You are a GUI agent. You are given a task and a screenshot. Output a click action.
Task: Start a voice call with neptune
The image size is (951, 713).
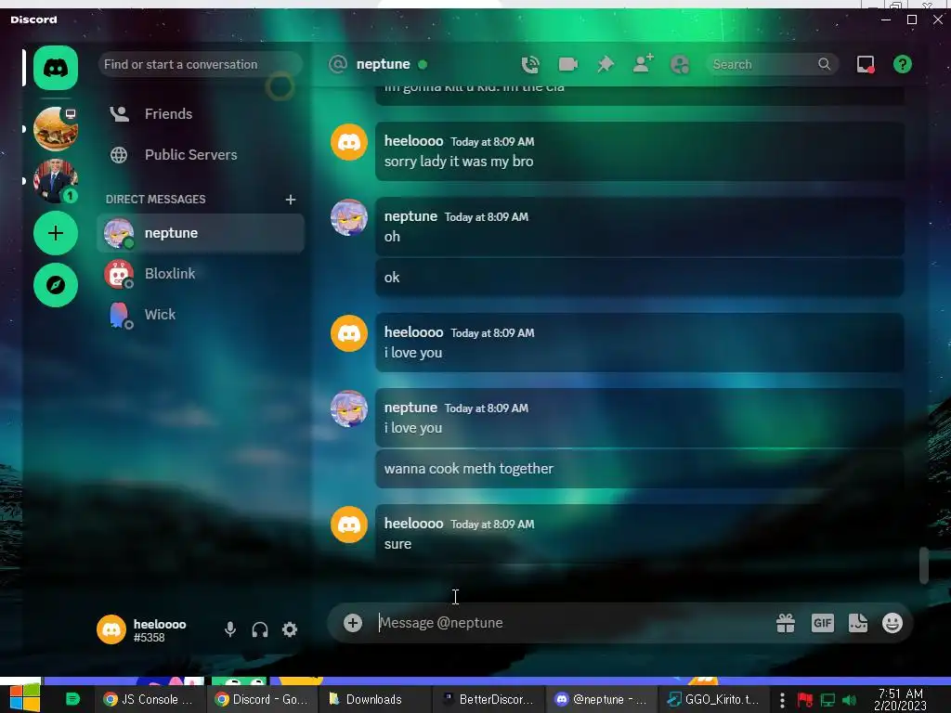tap(530, 64)
